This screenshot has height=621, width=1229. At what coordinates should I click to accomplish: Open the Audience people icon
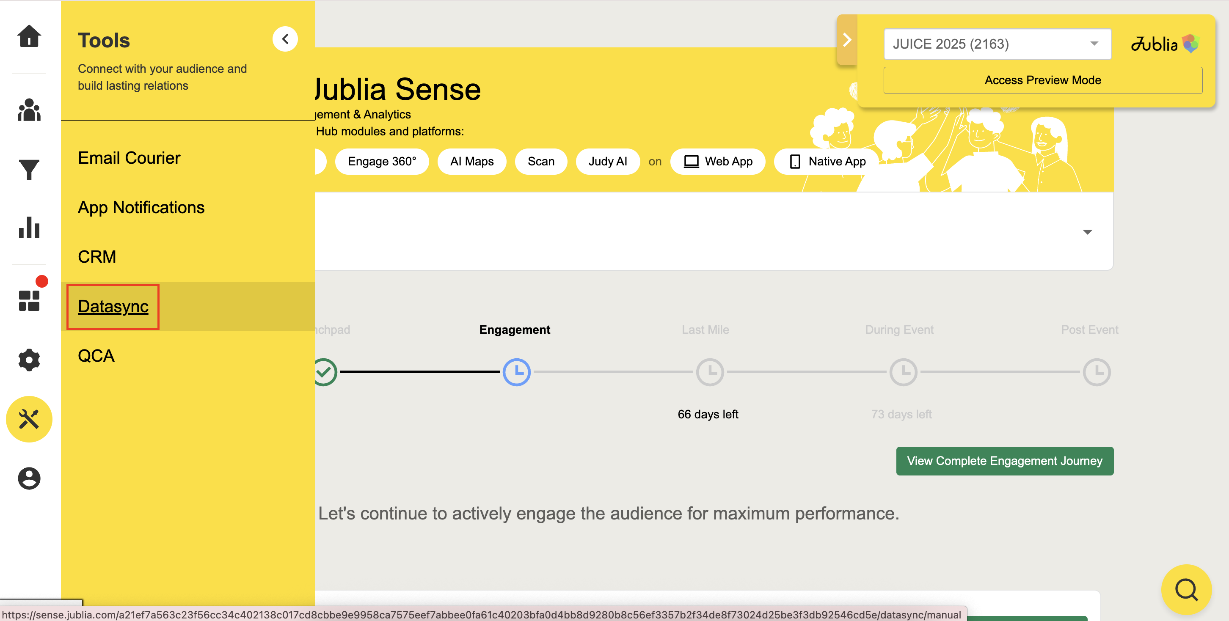click(x=29, y=110)
